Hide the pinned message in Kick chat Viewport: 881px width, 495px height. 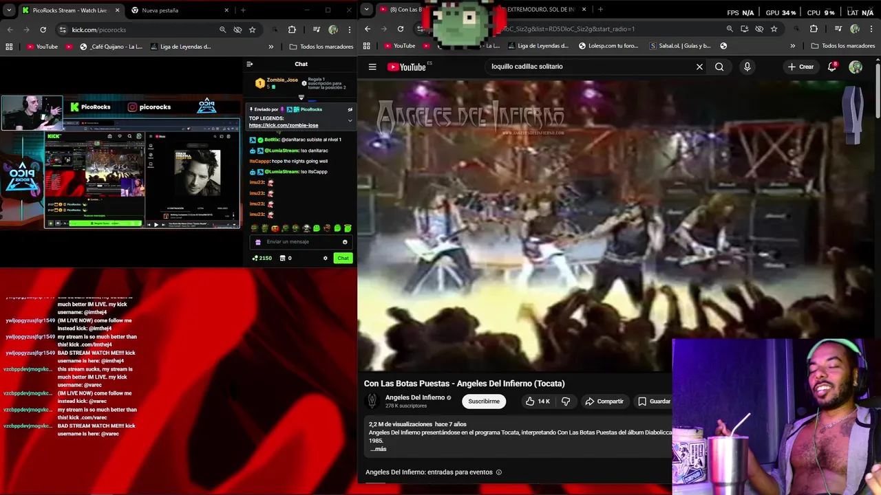click(x=350, y=109)
